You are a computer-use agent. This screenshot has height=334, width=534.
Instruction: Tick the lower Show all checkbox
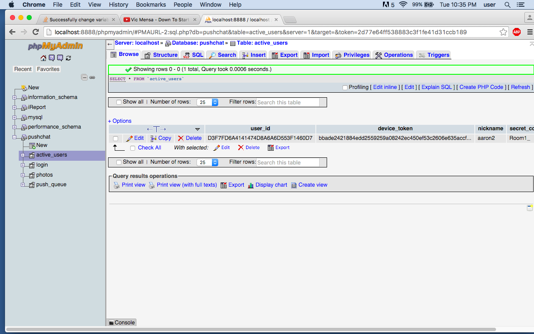[x=119, y=162]
